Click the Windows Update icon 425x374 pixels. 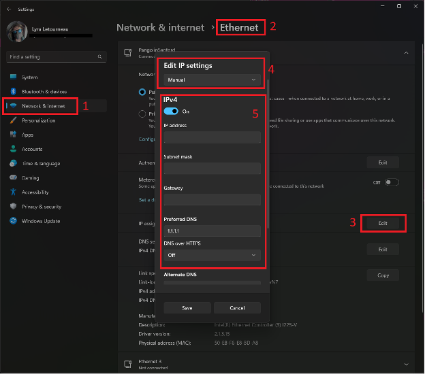click(13, 221)
